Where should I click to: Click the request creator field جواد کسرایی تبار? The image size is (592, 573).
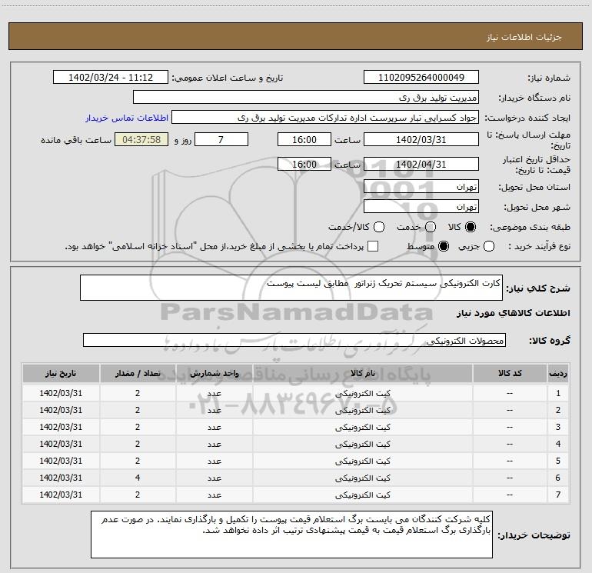325,117
